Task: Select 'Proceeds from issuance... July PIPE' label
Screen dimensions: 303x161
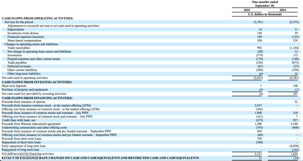Action: (45, 113)
